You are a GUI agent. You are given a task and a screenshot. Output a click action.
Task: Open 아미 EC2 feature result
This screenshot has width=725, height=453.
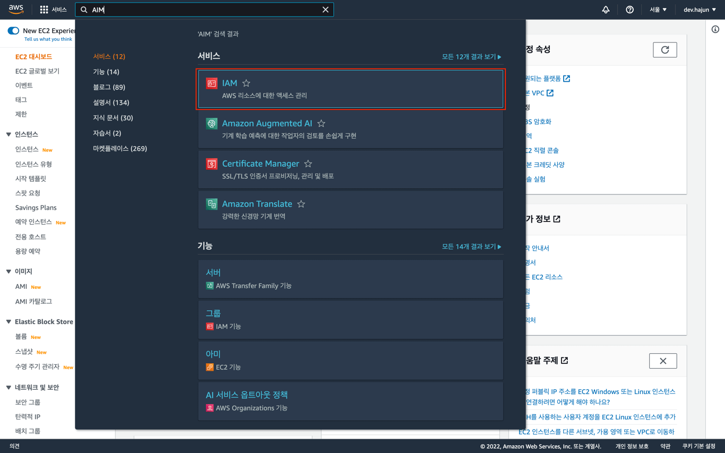tap(350, 360)
